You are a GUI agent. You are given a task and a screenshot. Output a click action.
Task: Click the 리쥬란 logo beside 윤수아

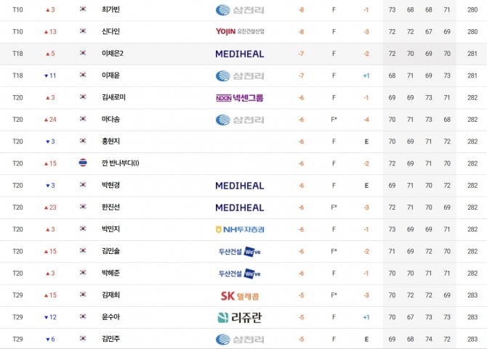(x=240, y=317)
